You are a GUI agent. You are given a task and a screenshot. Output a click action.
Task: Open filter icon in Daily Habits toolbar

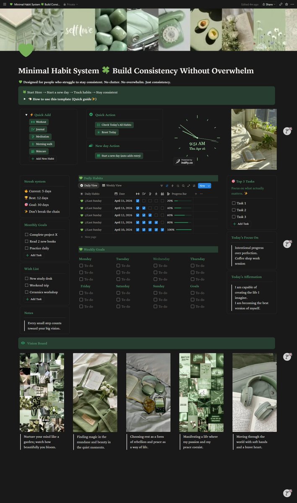tap(162, 186)
